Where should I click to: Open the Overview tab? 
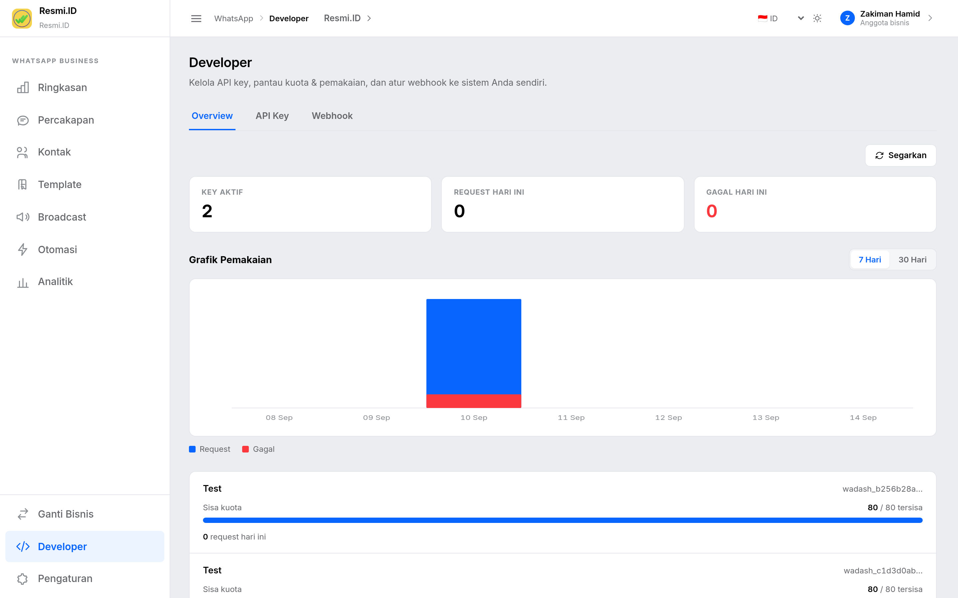[x=212, y=116]
